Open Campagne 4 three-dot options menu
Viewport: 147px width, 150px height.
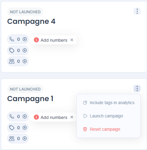pos(137,11)
